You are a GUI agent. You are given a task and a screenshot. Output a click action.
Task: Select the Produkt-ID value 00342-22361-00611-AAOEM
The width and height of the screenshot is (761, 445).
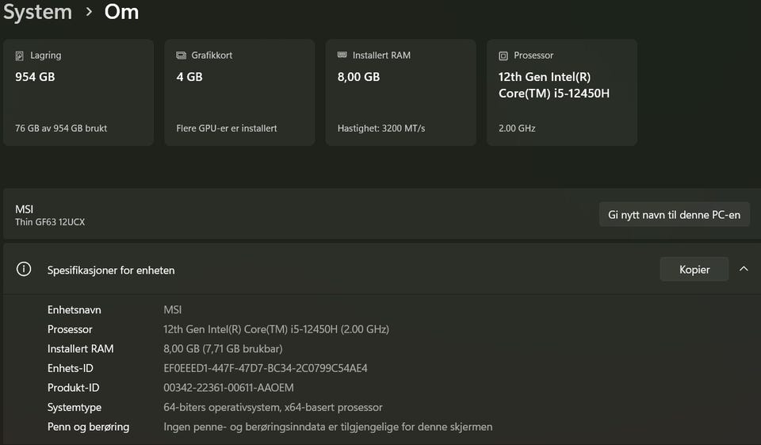tap(228, 388)
